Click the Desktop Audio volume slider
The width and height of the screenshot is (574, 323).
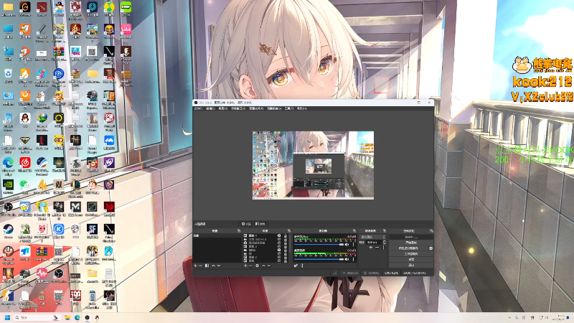[319, 260]
